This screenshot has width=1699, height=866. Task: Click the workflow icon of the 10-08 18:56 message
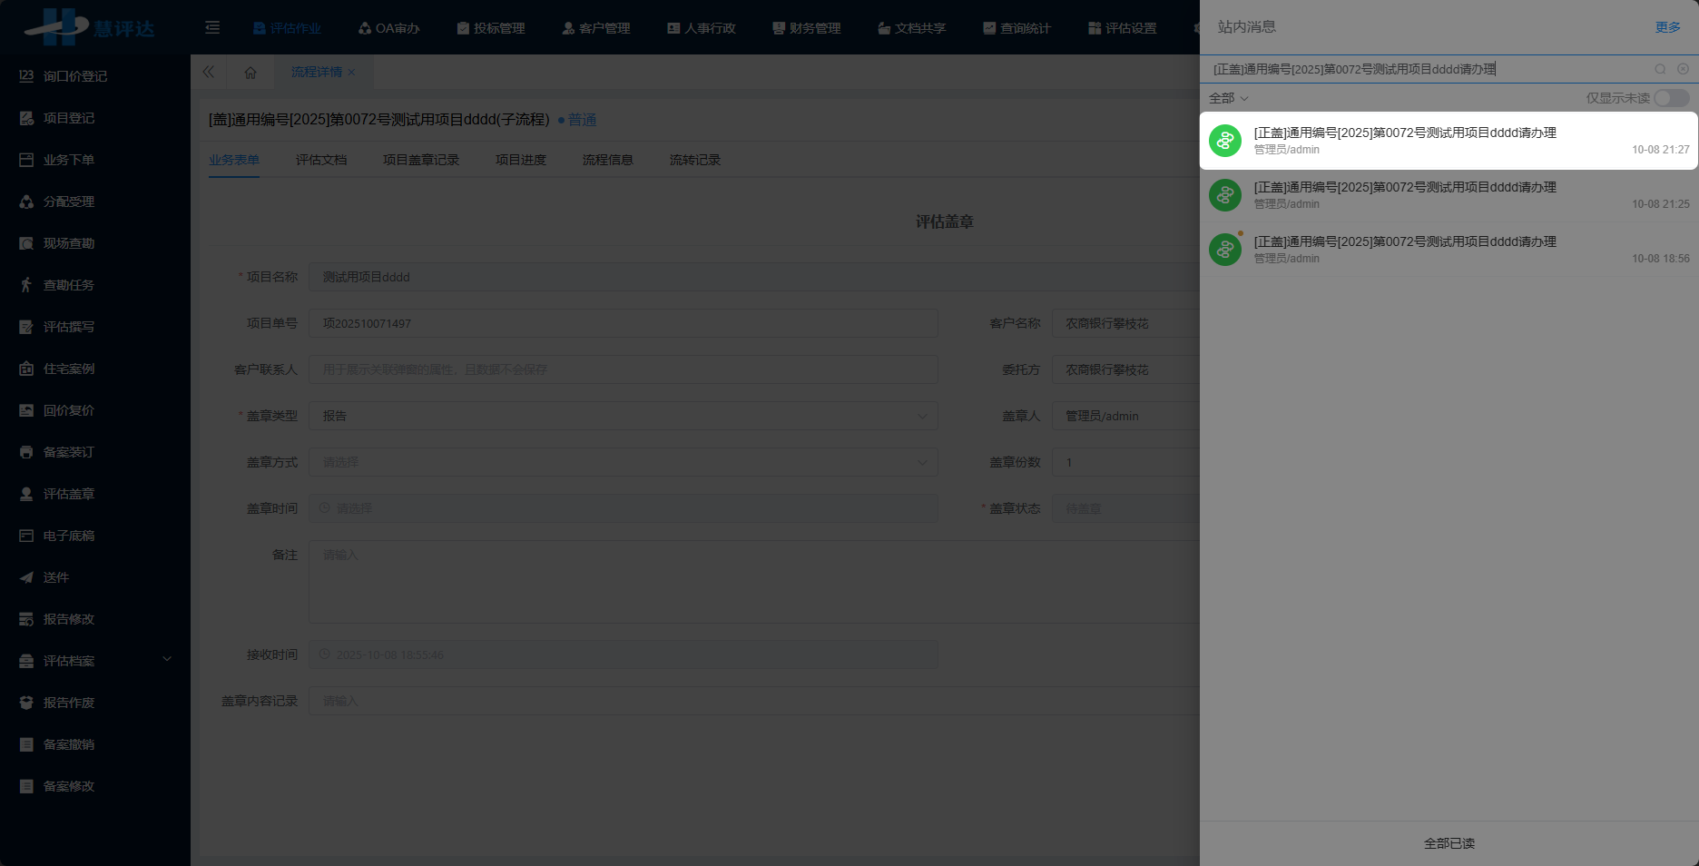coord(1225,250)
